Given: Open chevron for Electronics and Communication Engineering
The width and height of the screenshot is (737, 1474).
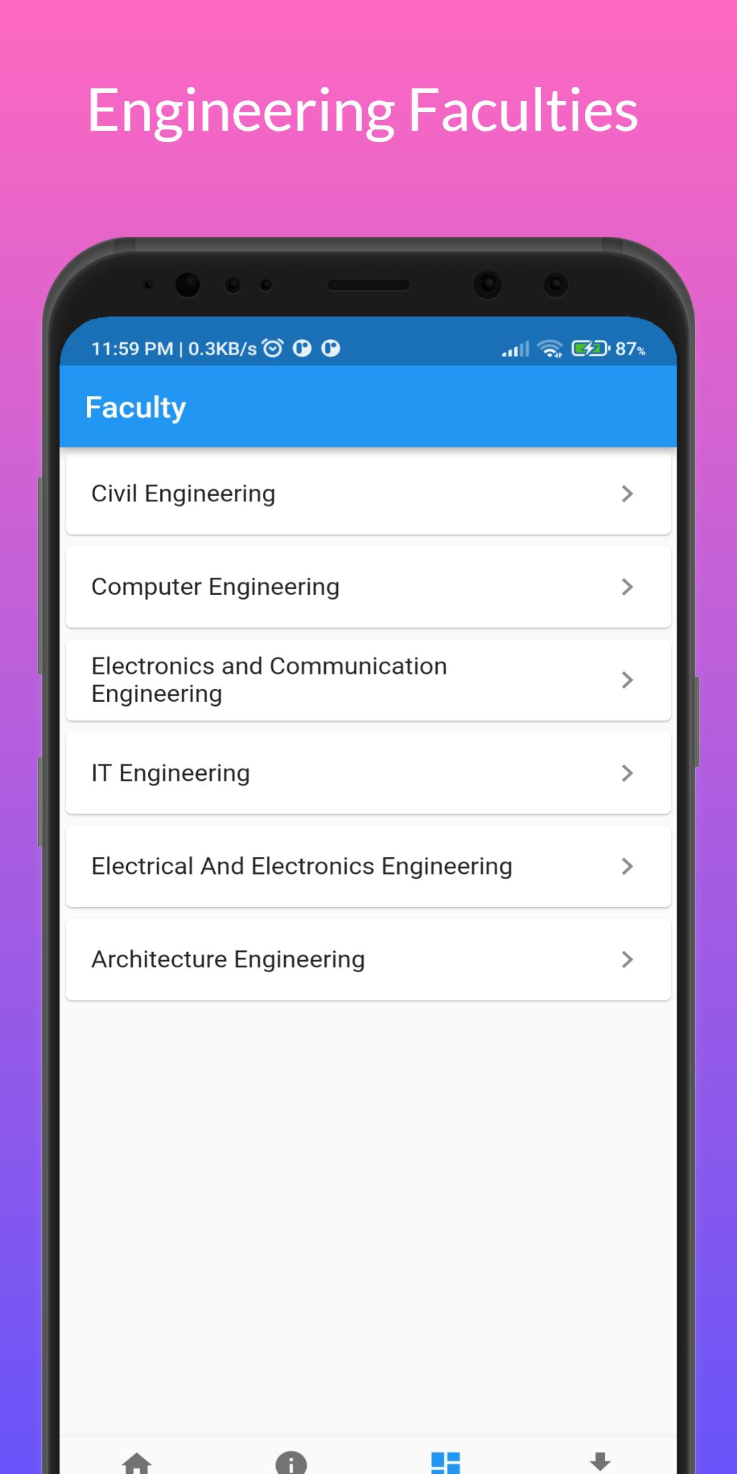Looking at the screenshot, I should [627, 680].
